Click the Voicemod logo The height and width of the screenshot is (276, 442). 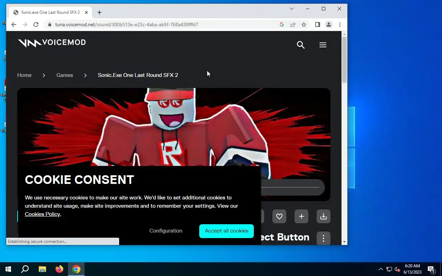(x=52, y=43)
